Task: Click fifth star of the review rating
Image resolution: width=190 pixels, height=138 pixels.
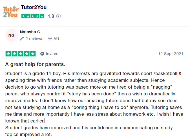Action: click(x=33, y=54)
